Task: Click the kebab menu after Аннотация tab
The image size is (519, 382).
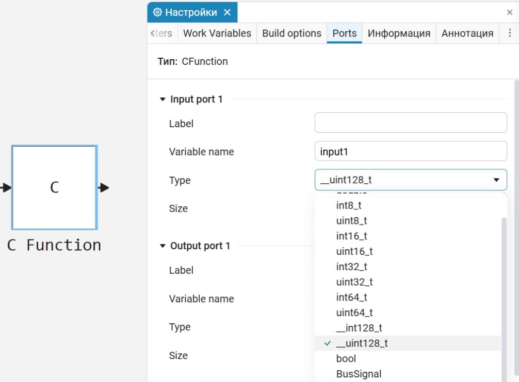Action: (x=510, y=33)
